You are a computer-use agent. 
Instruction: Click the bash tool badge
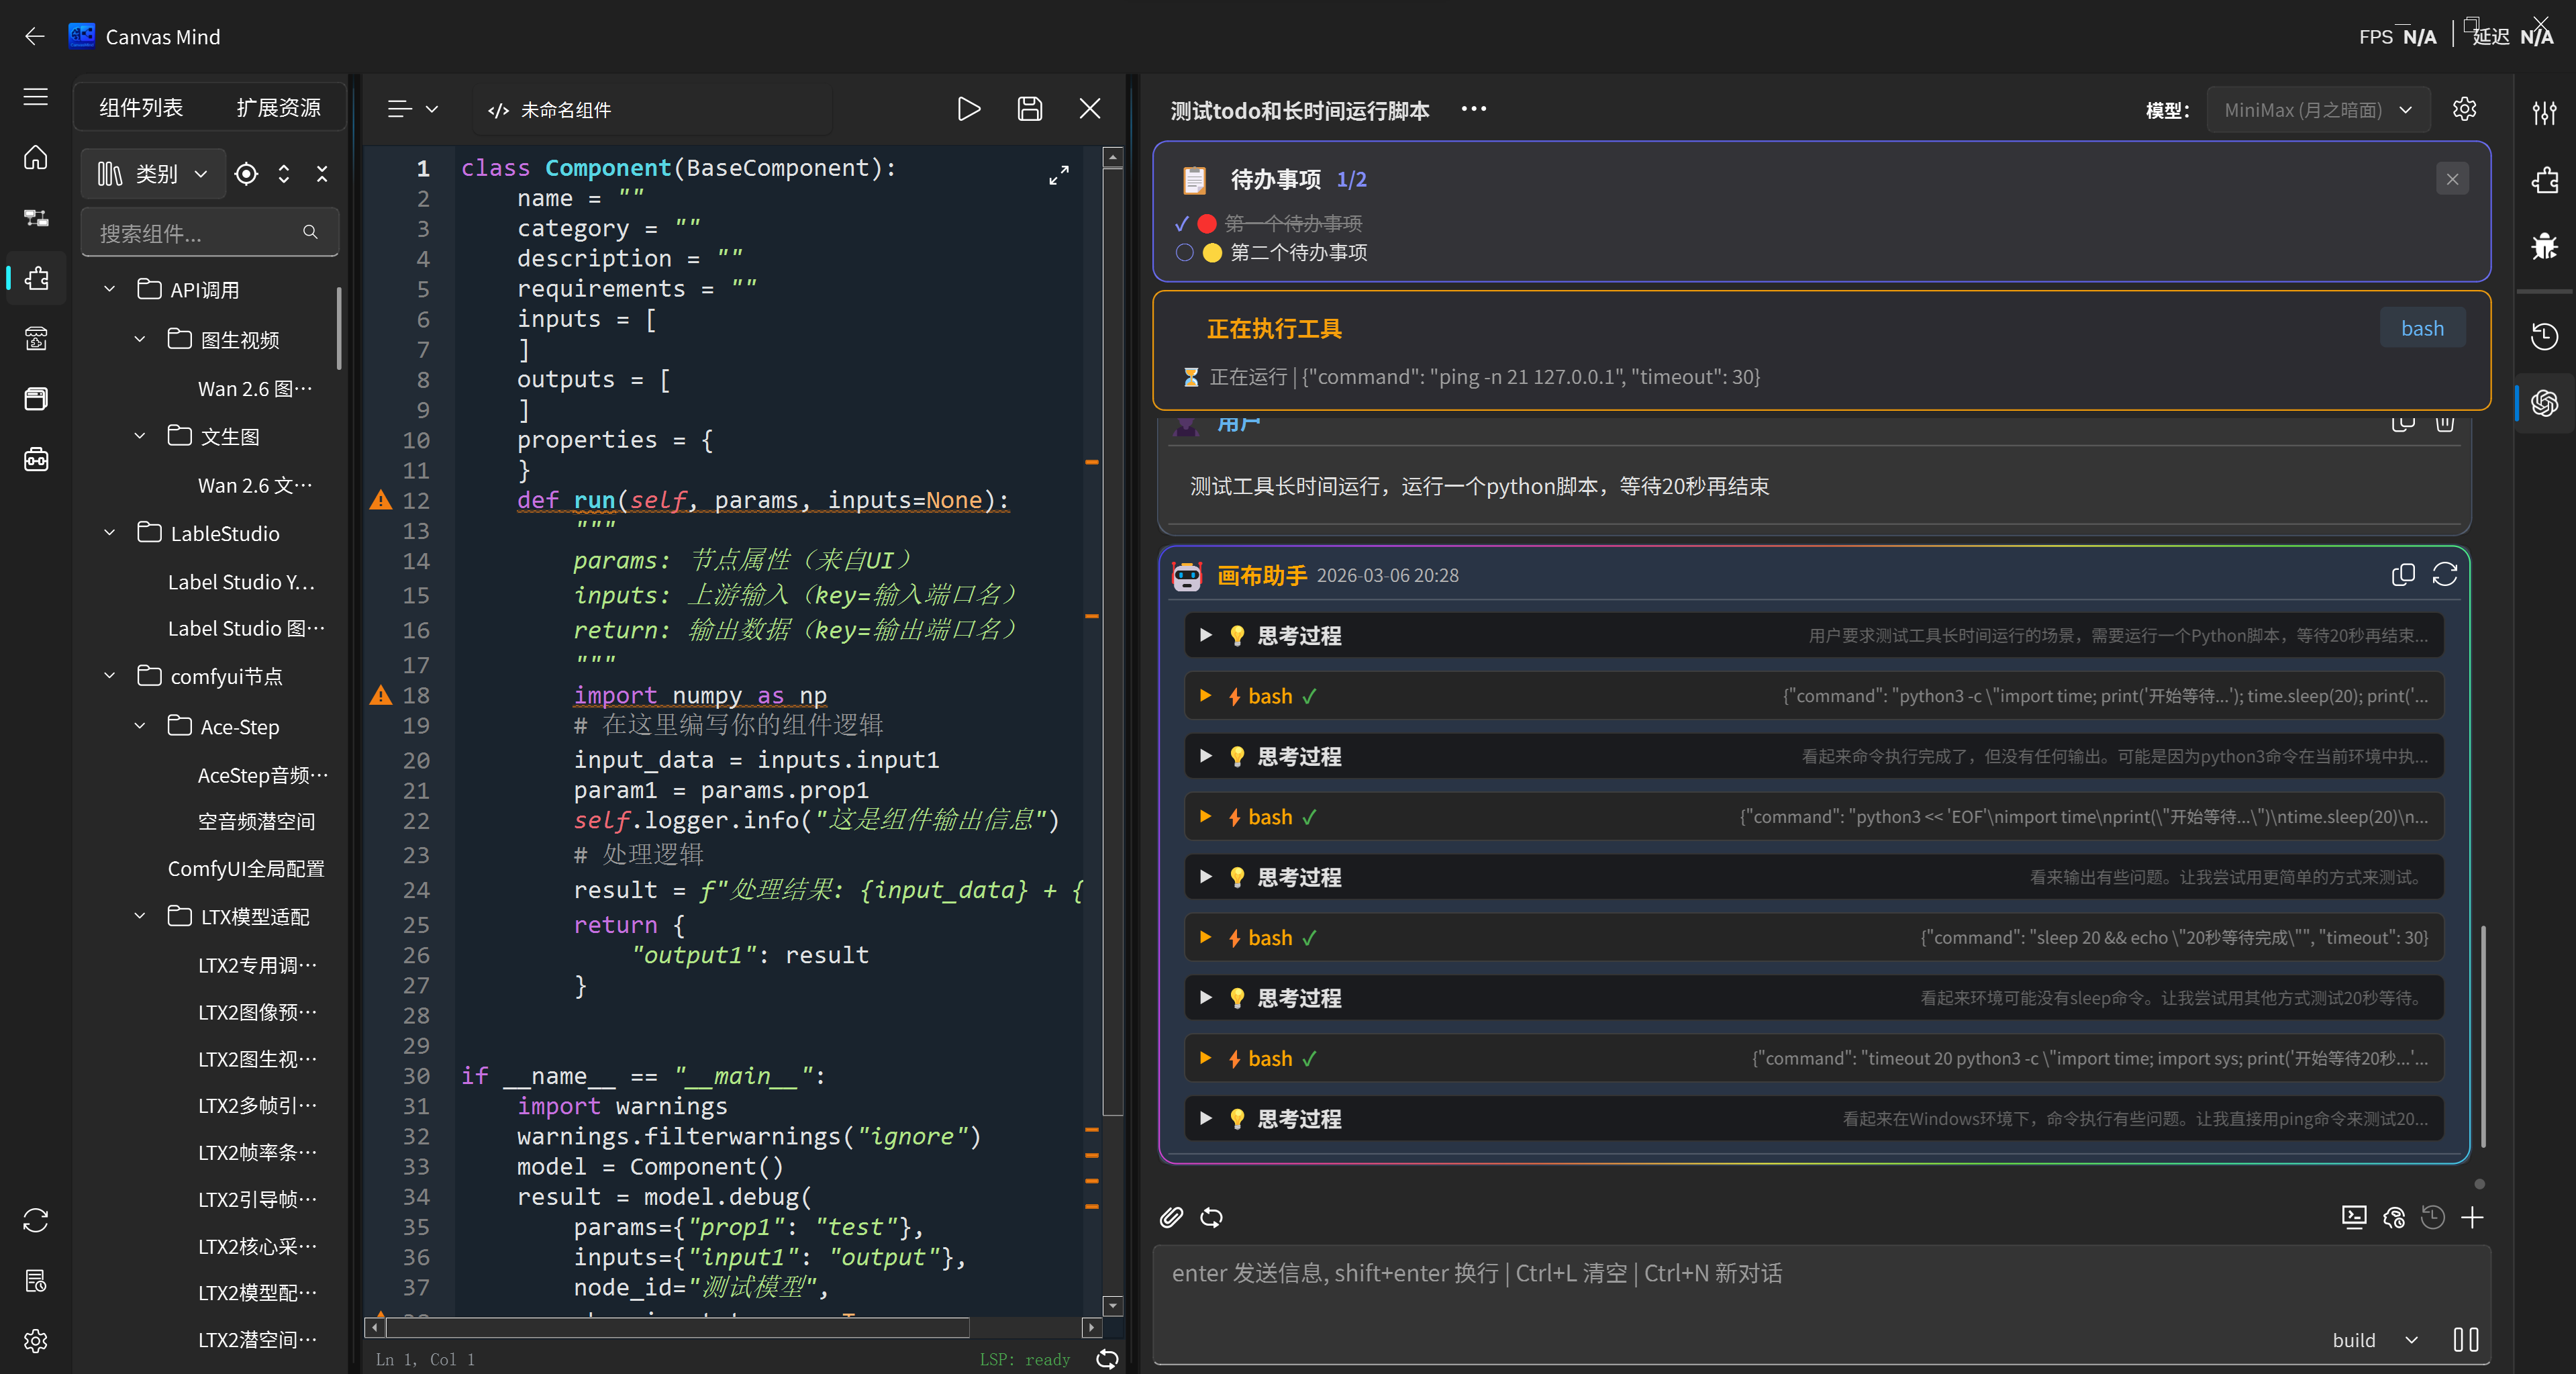coord(2421,328)
